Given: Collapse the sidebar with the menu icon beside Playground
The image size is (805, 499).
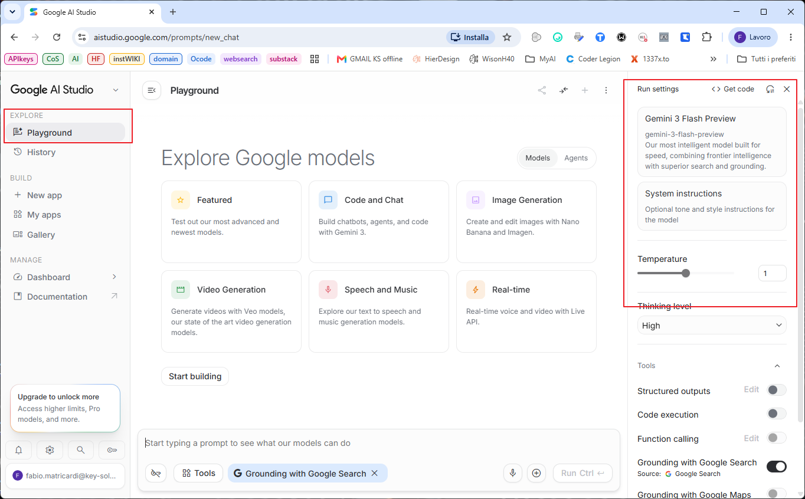Looking at the screenshot, I should tap(152, 90).
